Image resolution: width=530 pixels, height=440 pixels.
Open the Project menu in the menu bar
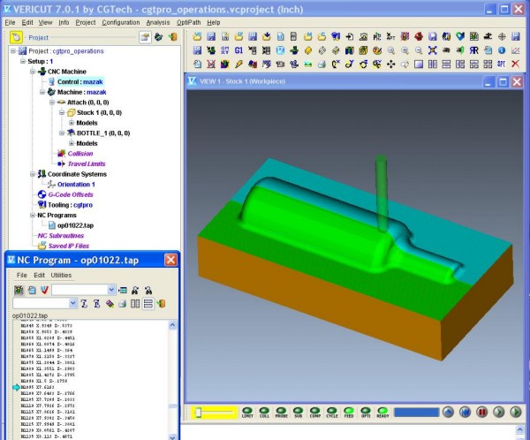coord(86,22)
